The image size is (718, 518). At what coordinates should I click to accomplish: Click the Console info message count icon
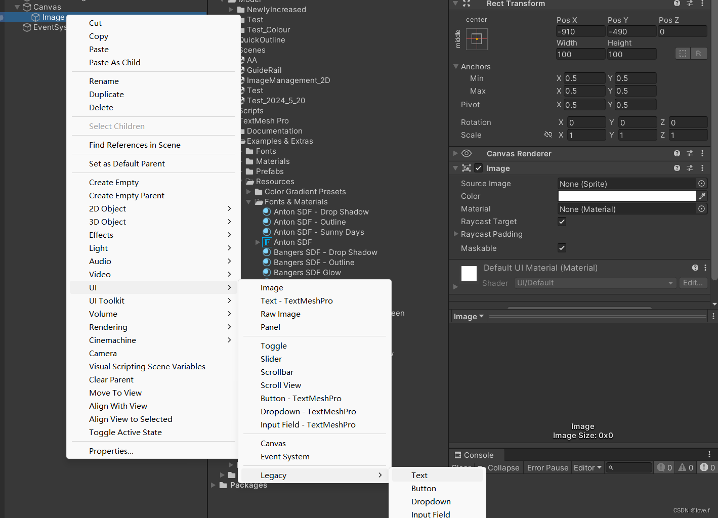pyautogui.click(x=661, y=467)
